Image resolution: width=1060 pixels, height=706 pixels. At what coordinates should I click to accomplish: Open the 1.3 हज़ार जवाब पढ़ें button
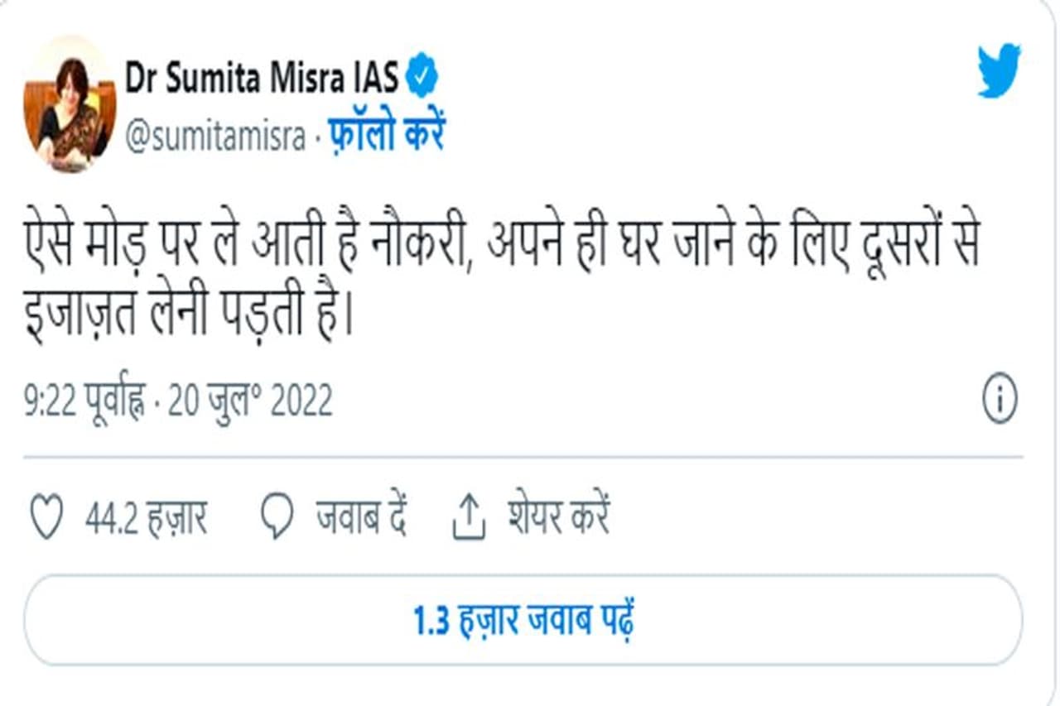[523, 620]
